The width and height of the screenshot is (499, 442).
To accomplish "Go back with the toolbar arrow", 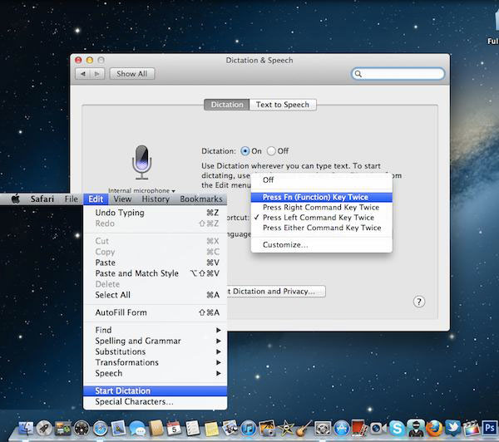I will 82,74.
